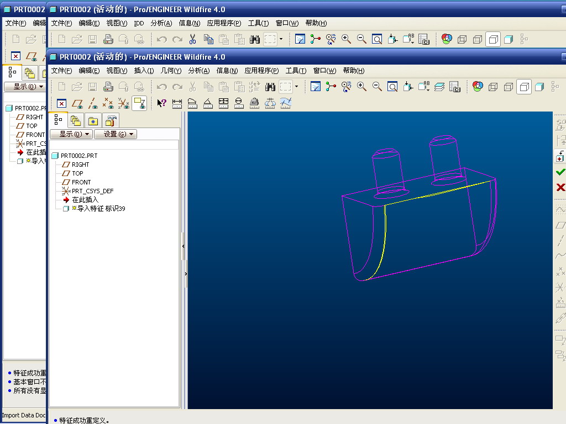The height and width of the screenshot is (424, 566).
Task: Click the green checkmark to accept feature
Action: [560, 172]
